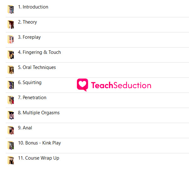
Task: Open the TeachSeduction watermark text
Action: click(121, 85)
